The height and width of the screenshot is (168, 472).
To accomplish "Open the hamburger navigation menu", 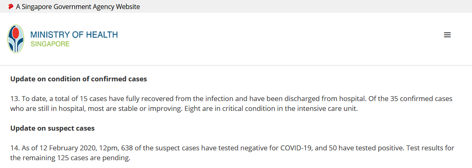I will [447, 35].
